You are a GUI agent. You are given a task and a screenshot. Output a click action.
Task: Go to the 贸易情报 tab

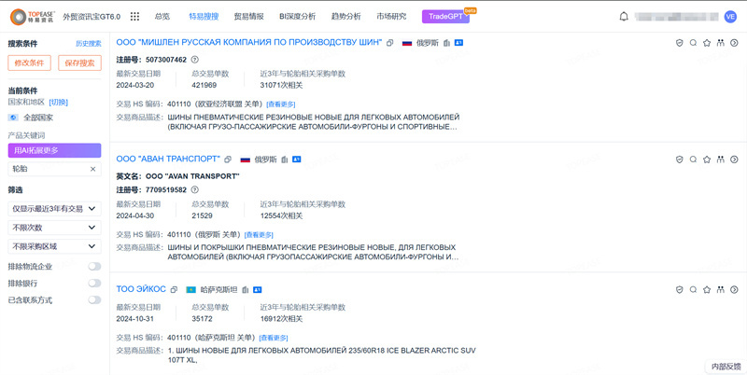[248, 17]
